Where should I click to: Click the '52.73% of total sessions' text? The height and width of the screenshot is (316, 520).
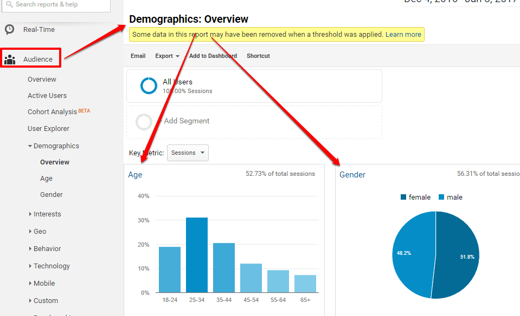[280, 174]
